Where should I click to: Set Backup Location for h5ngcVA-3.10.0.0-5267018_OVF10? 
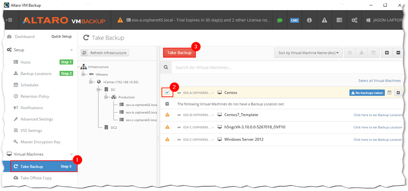coord(378,127)
